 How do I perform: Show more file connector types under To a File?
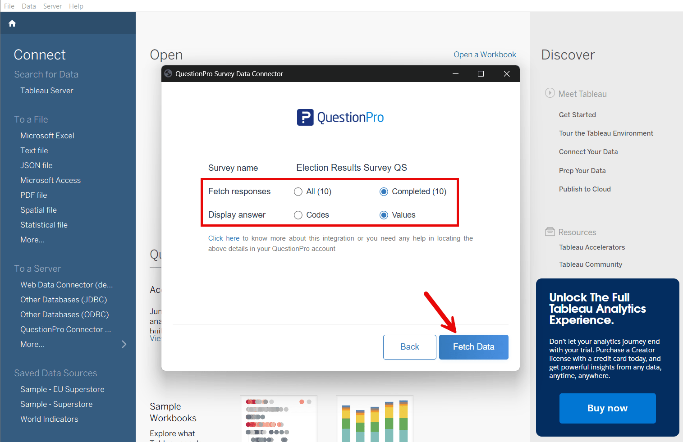click(32, 240)
